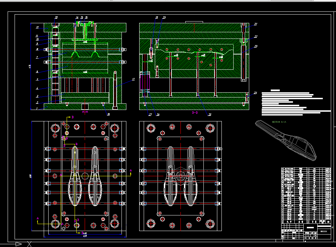Click balloon label 19 above section B-B
336x247 pixels.
157,18
